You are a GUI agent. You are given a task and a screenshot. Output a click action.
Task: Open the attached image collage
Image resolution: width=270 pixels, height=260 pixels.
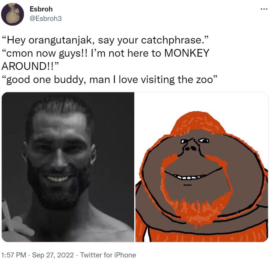135,166
